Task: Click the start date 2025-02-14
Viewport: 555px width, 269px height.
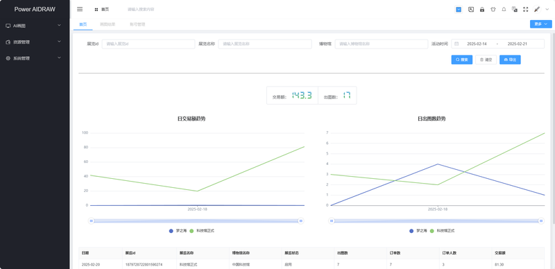Action: tap(477, 44)
